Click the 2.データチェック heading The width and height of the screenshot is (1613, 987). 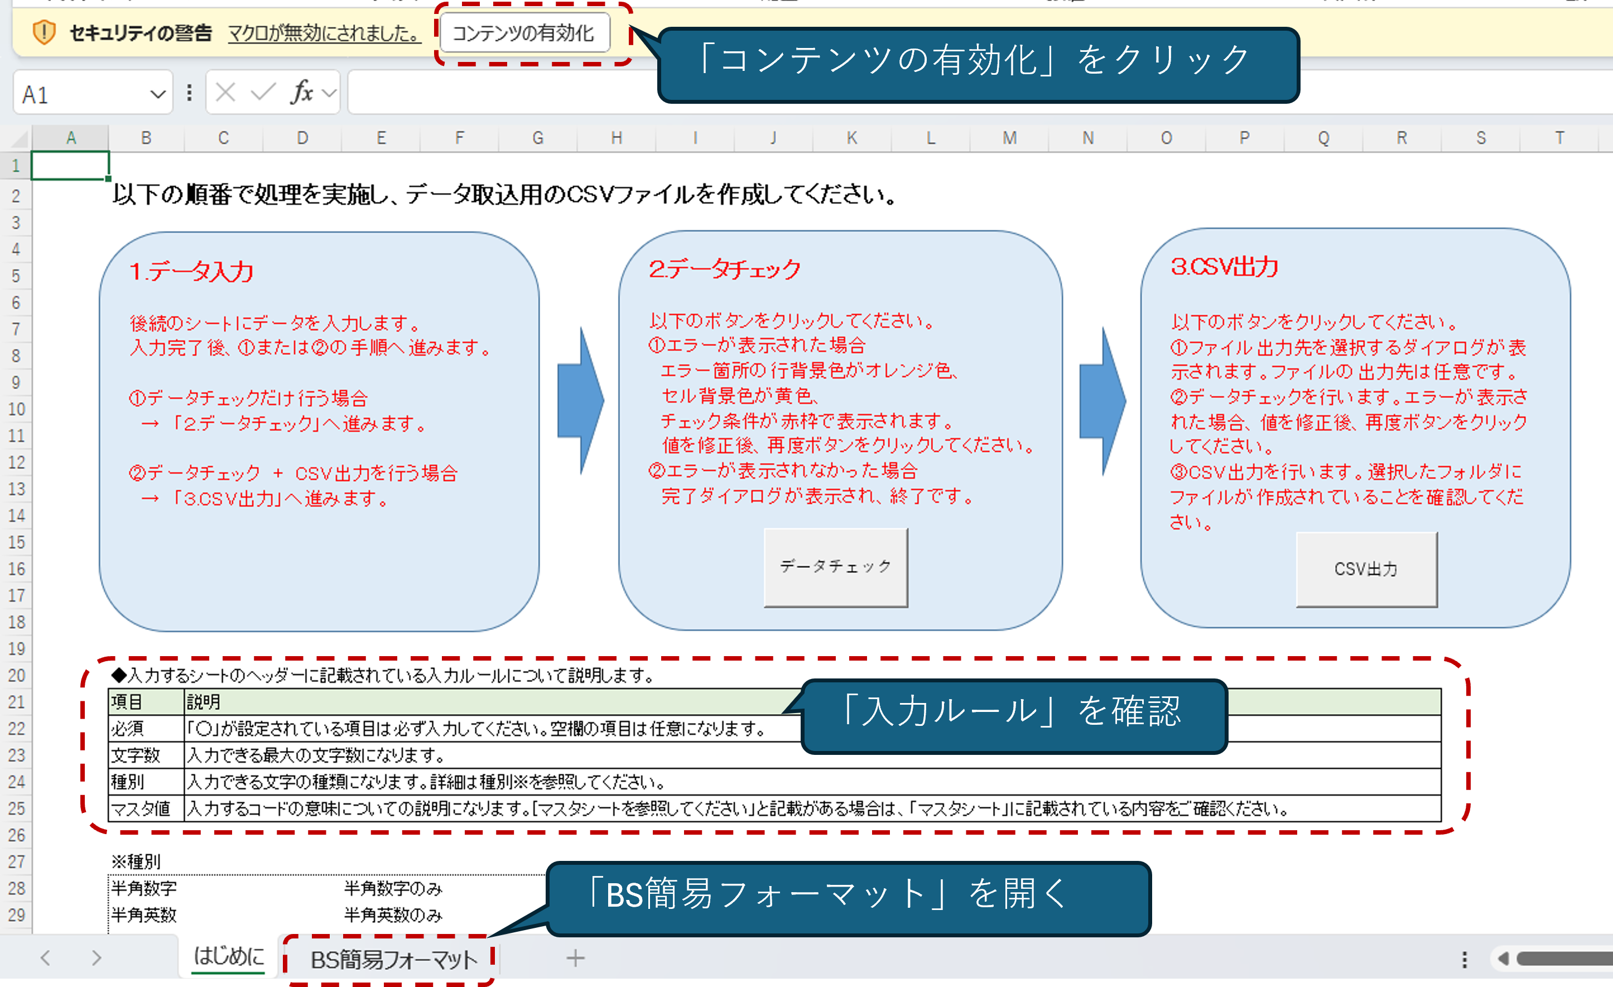coord(725,268)
